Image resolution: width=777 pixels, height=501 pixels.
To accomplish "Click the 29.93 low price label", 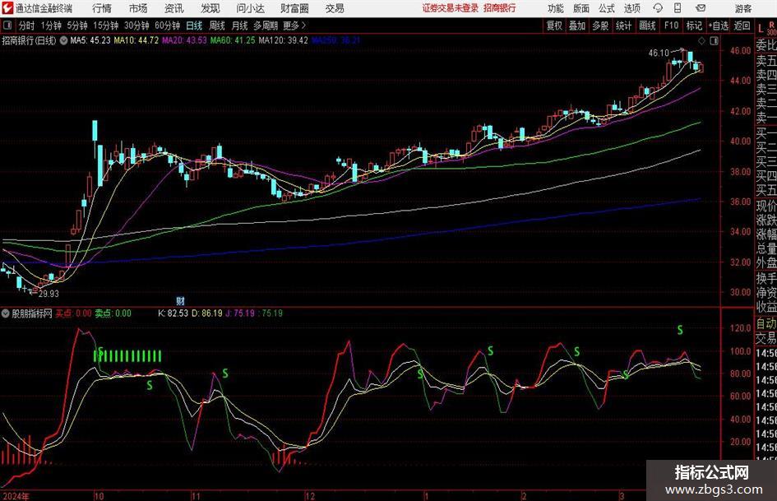I will click(x=49, y=294).
